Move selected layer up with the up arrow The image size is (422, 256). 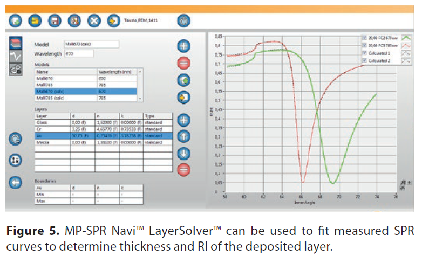(x=184, y=136)
